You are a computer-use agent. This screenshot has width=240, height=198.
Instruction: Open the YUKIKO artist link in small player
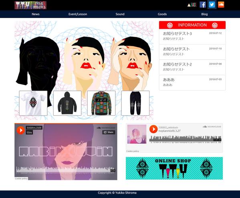[x=168, y=128]
